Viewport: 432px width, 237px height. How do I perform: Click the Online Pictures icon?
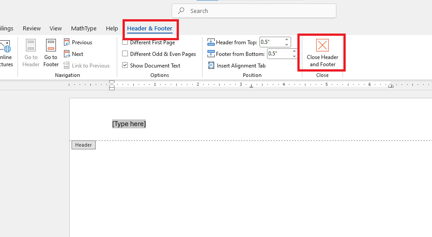pyautogui.click(x=5, y=46)
